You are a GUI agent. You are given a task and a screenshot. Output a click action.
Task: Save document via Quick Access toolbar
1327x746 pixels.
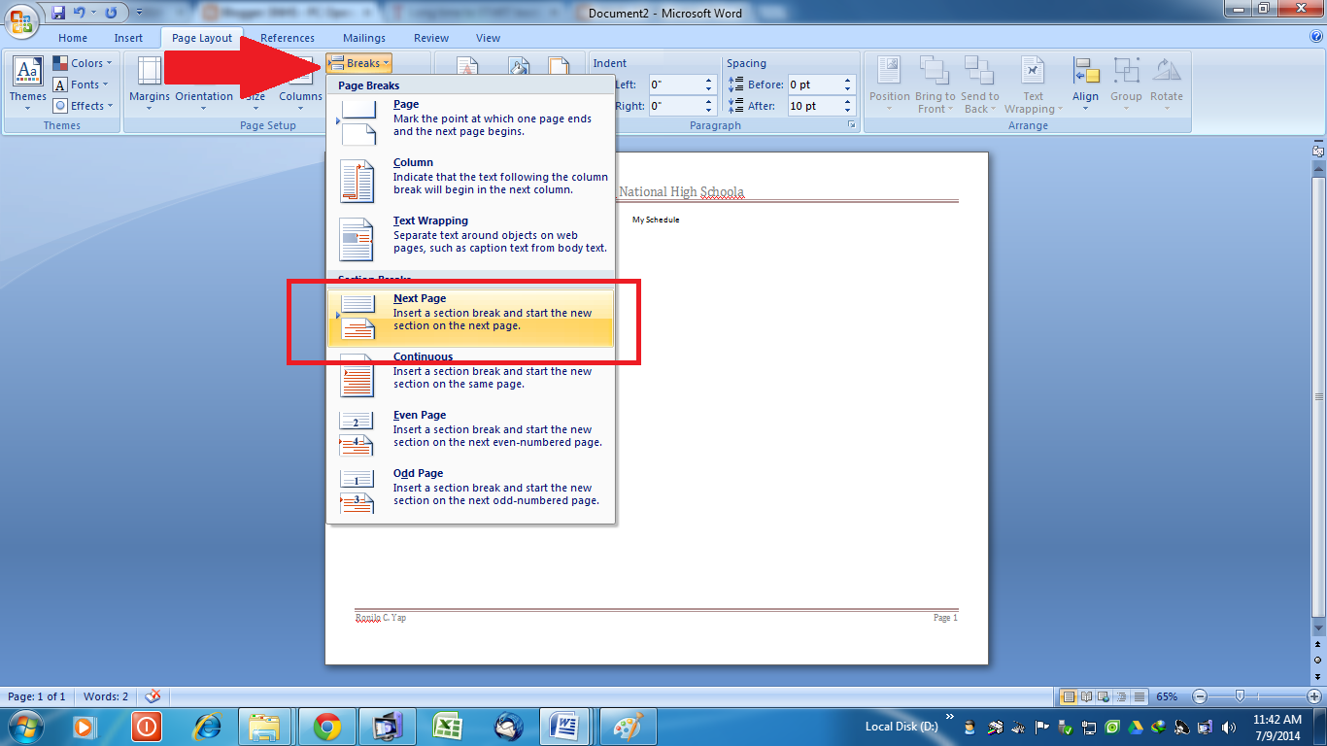58,13
